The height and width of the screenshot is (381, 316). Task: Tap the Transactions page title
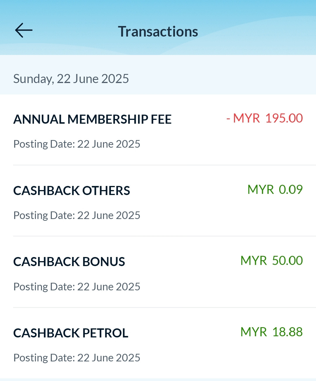158,31
